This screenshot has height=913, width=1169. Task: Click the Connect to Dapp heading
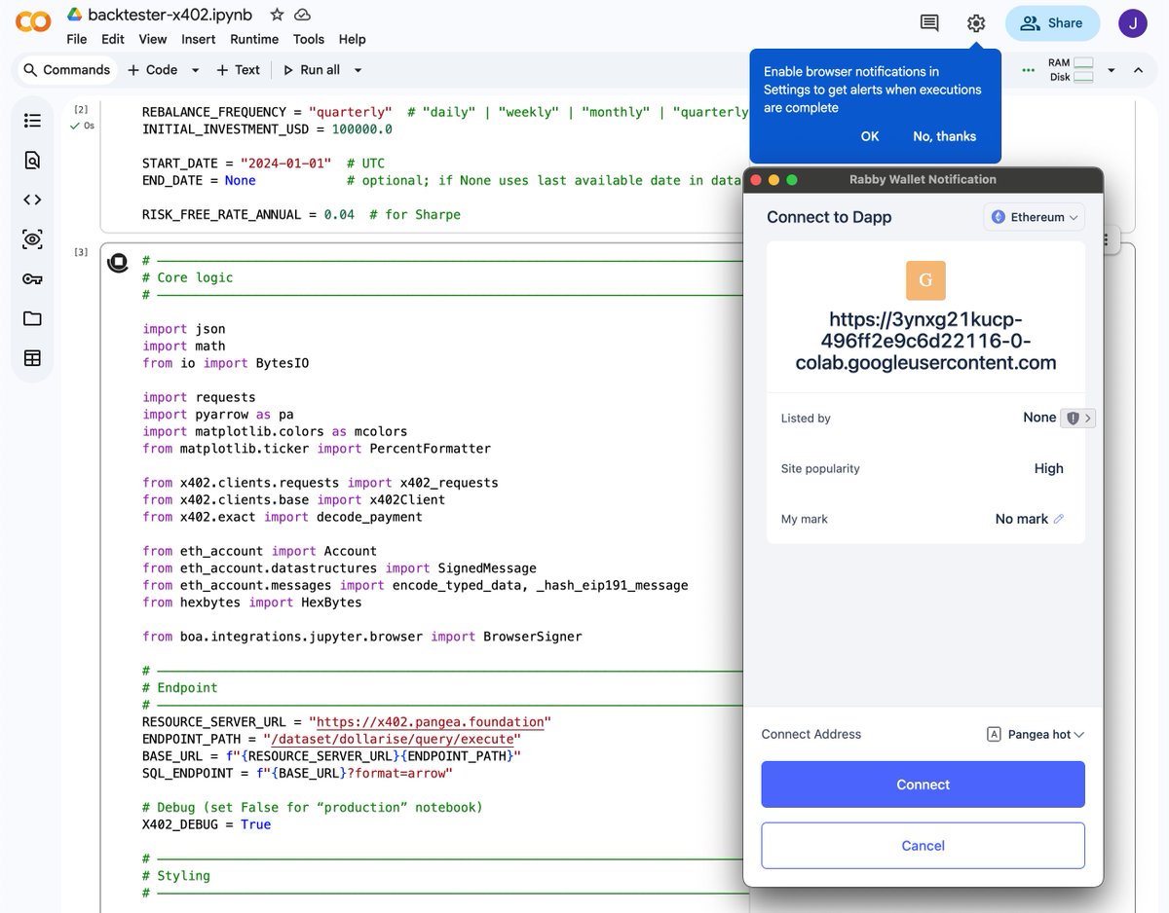tap(829, 217)
